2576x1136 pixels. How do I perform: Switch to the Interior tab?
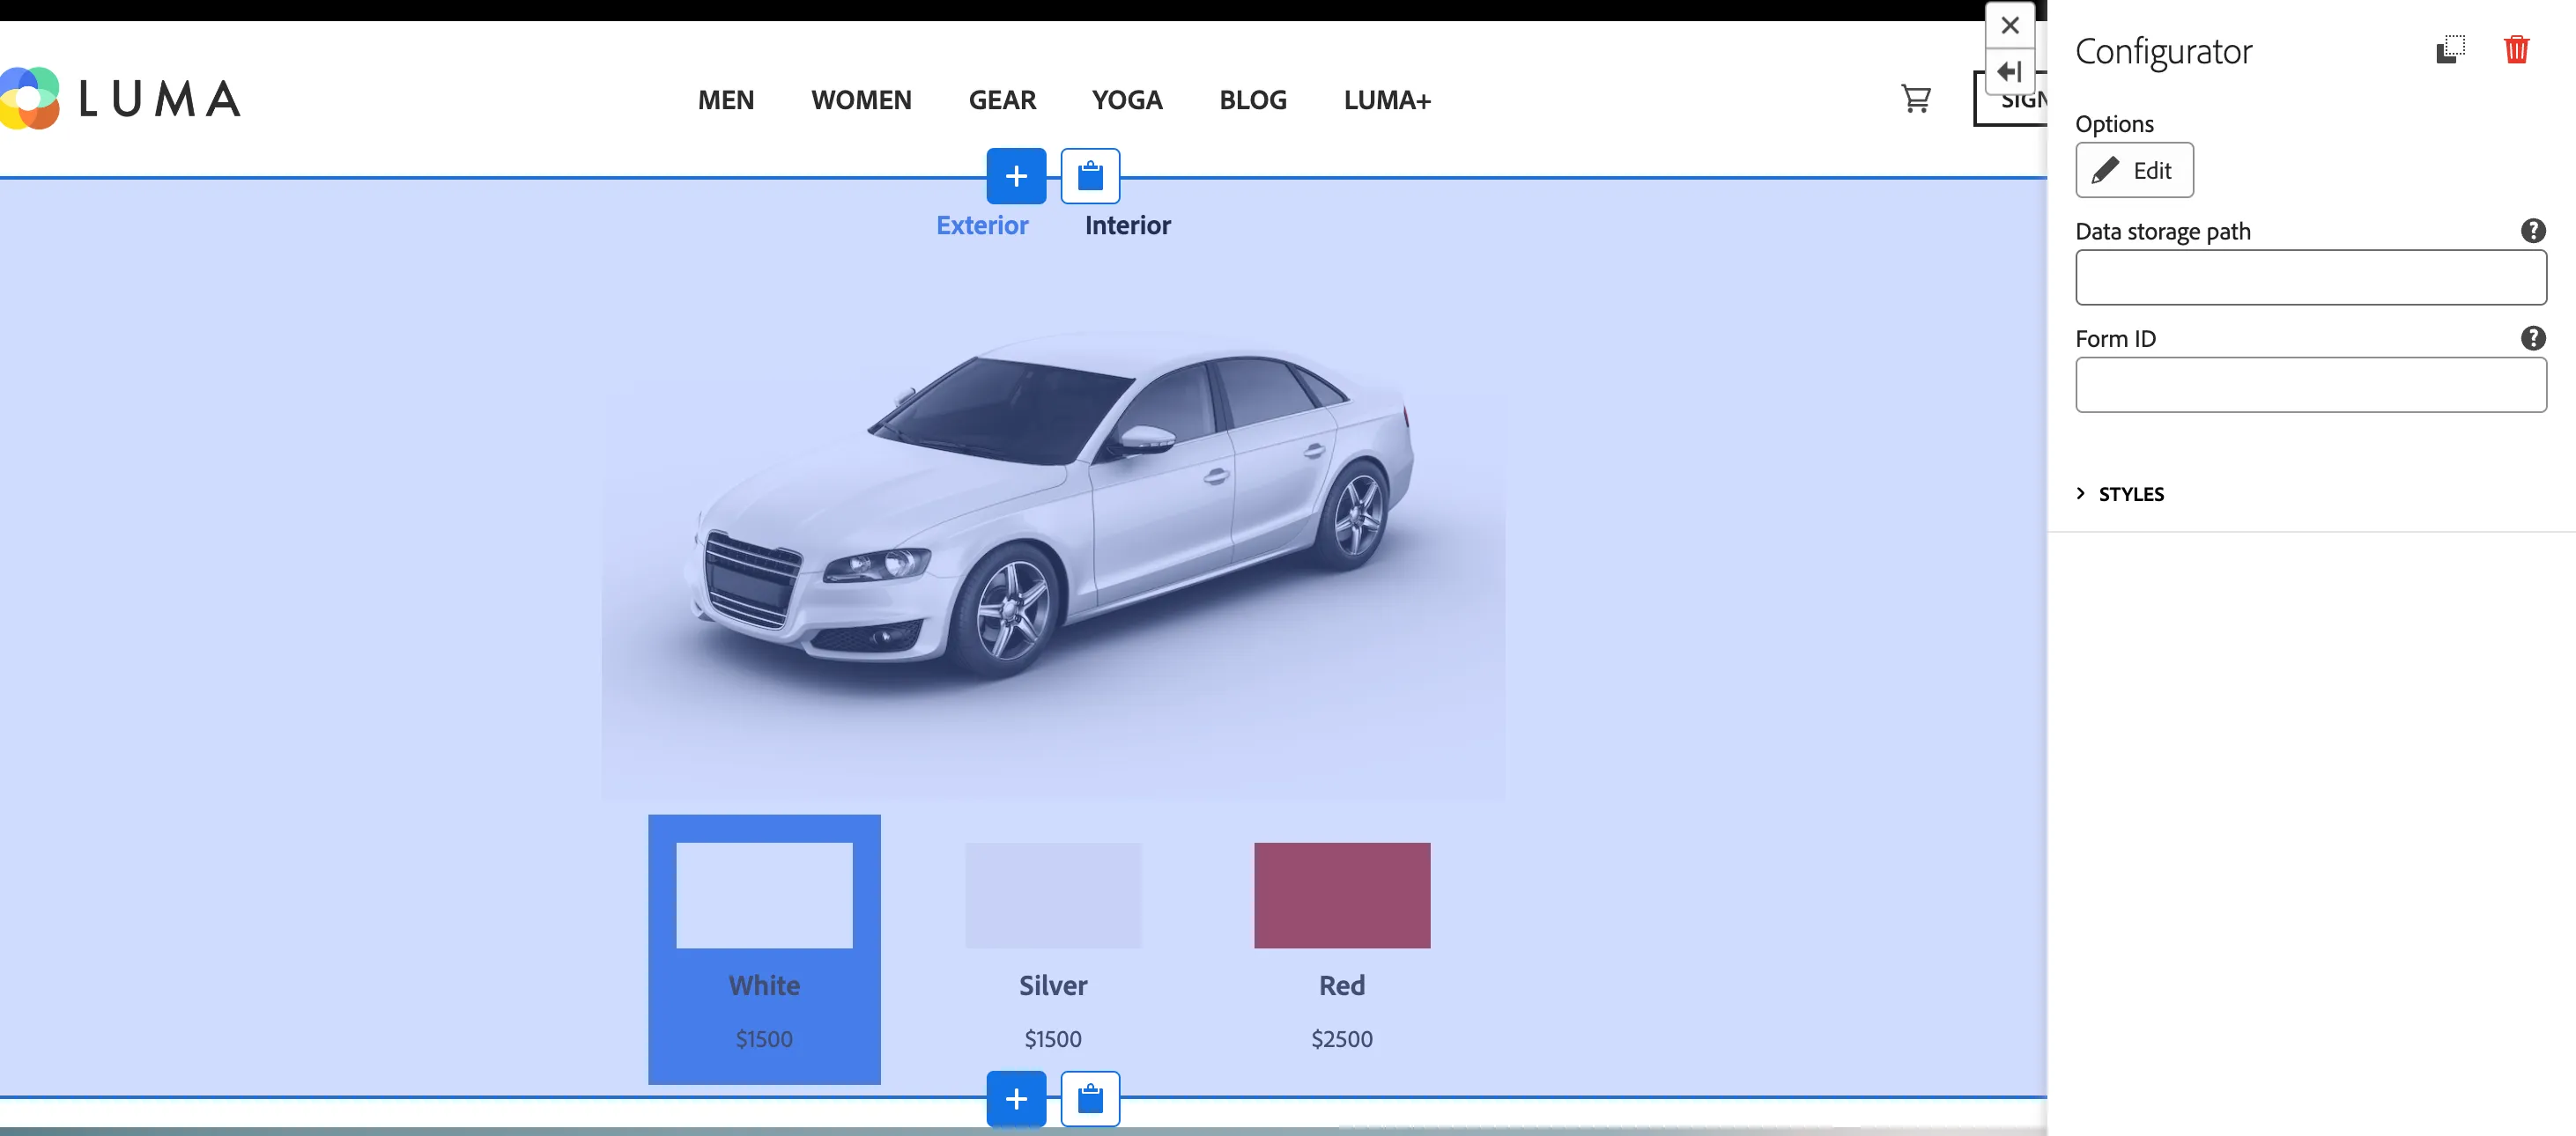click(1127, 225)
